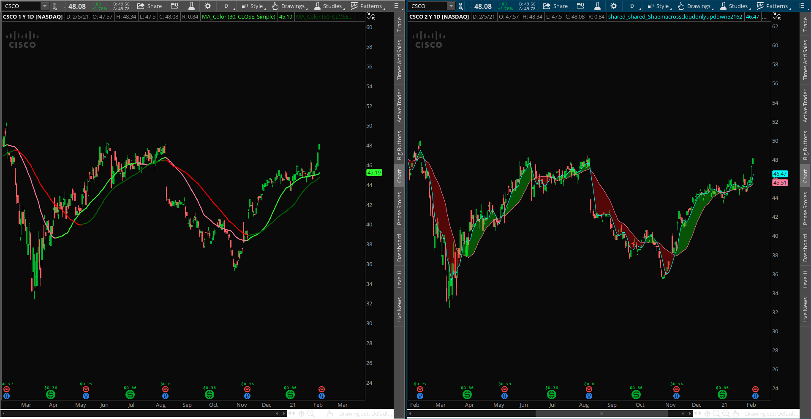
Task: Click the blue lightbulb icon under $0.76, right chart
Action: pyautogui.click(x=677, y=396)
